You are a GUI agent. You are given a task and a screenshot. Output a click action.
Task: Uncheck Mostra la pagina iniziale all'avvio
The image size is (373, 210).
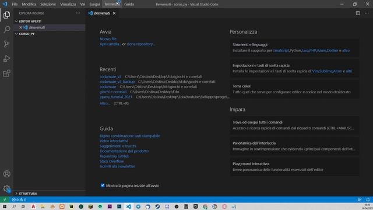(x=103, y=185)
